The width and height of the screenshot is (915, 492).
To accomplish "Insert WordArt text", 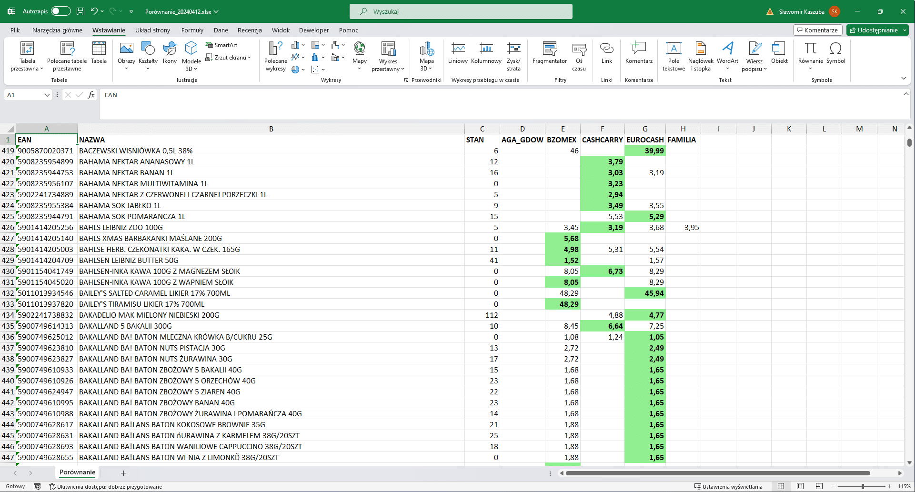I will pyautogui.click(x=727, y=56).
